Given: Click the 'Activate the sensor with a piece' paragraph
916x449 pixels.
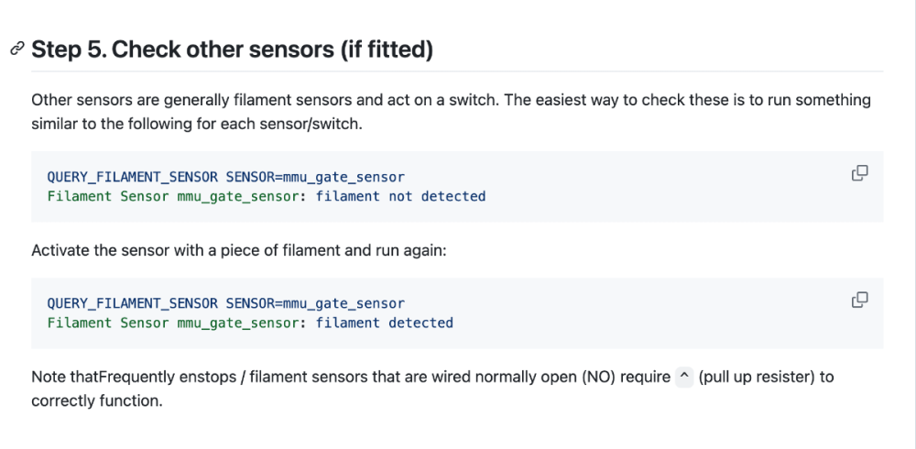Looking at the screenshot, I should tap(239, 251).
